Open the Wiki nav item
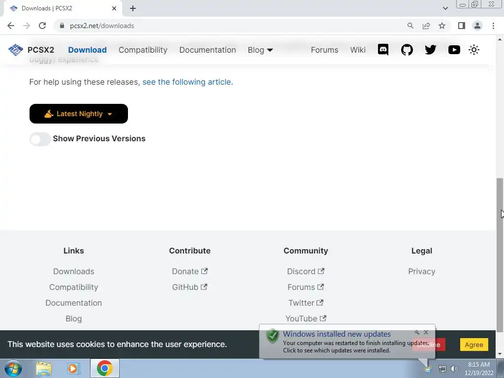 coord(358,50)
